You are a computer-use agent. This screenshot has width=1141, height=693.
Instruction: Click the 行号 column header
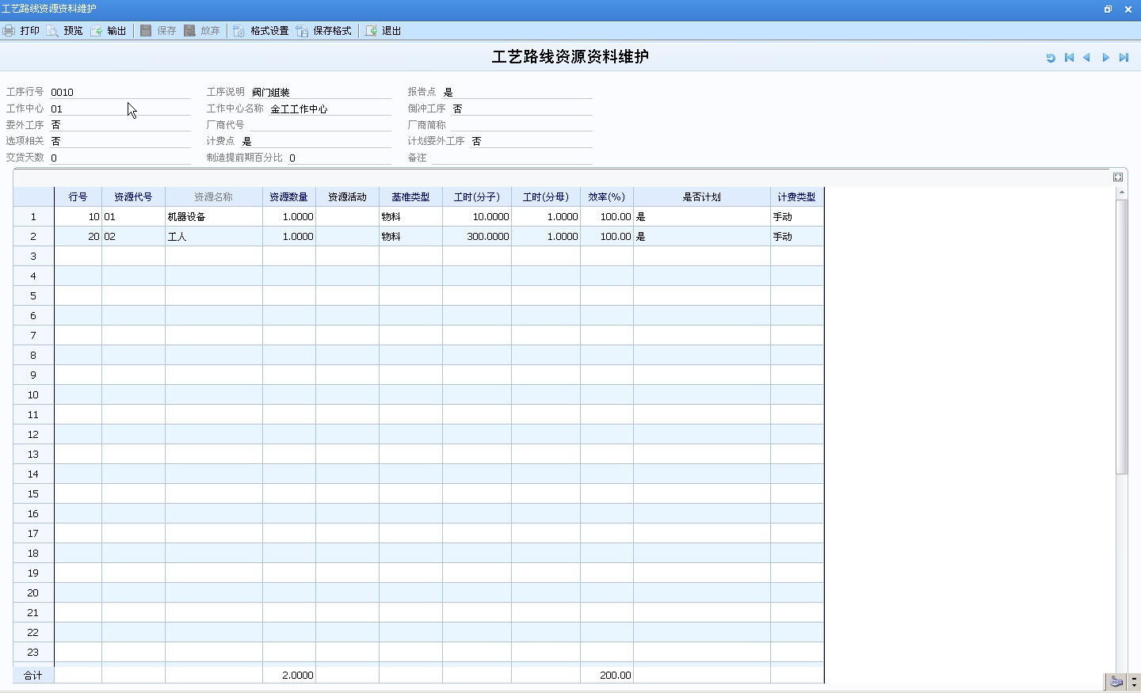tap(78, 197)
